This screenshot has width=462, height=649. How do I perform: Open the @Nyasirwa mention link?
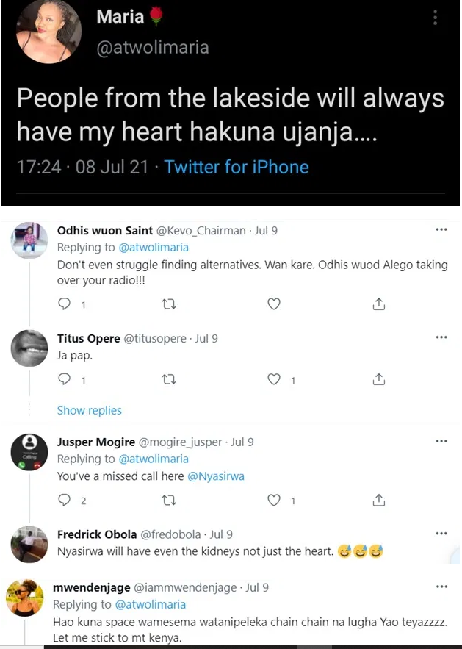216,476
